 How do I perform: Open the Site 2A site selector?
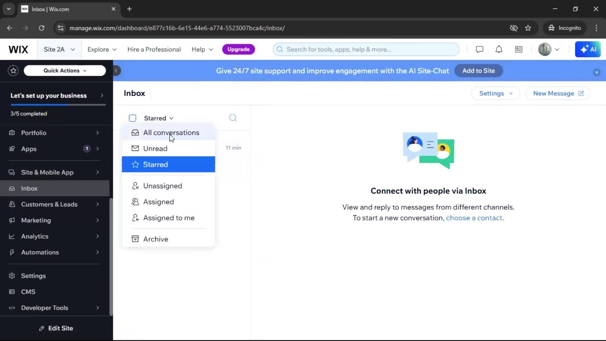tap(59, 50)
